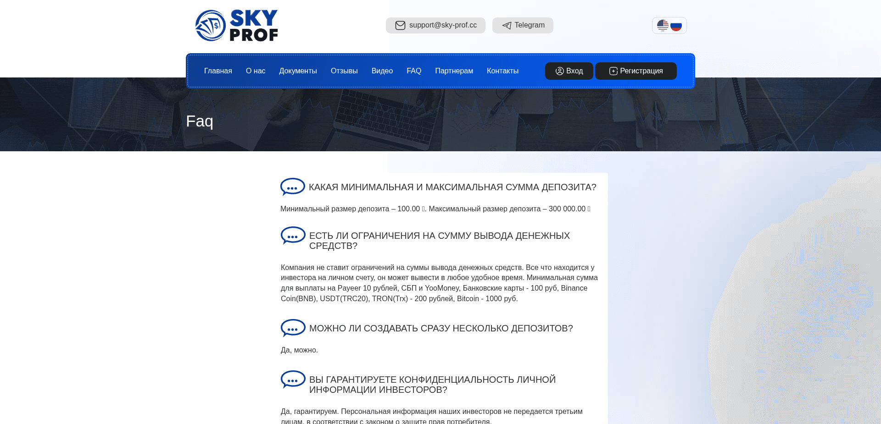
Task: Select the US flag to switch to English
Action: tap(663, 25)
